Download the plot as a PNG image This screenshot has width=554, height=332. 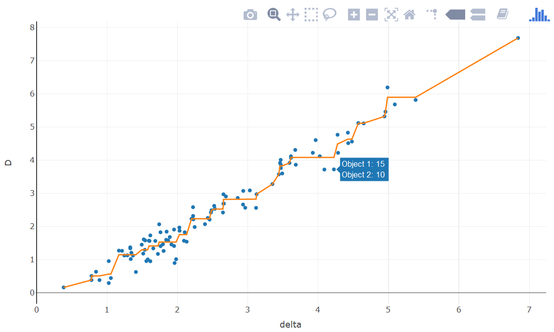coord(250,14)
